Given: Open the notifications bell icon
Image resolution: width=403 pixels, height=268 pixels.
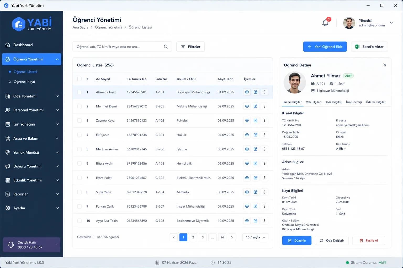Looking at the screenshot, I should click(x=325, y=23).
